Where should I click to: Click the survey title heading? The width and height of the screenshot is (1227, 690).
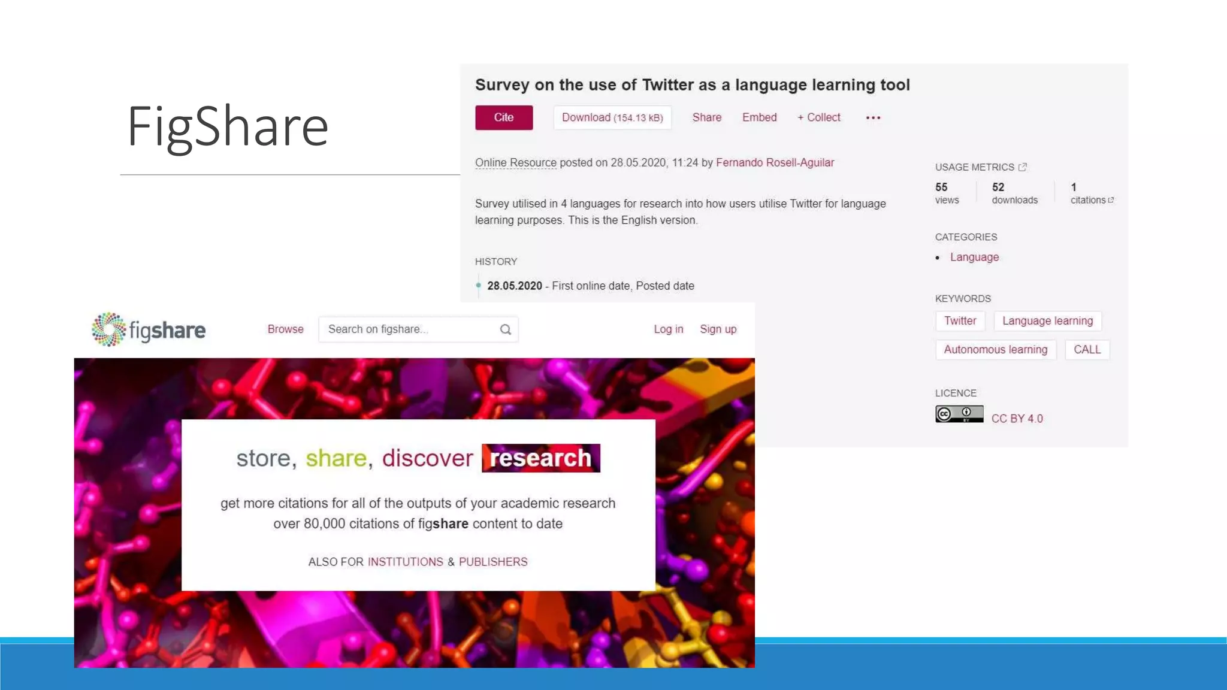(693, 85)
